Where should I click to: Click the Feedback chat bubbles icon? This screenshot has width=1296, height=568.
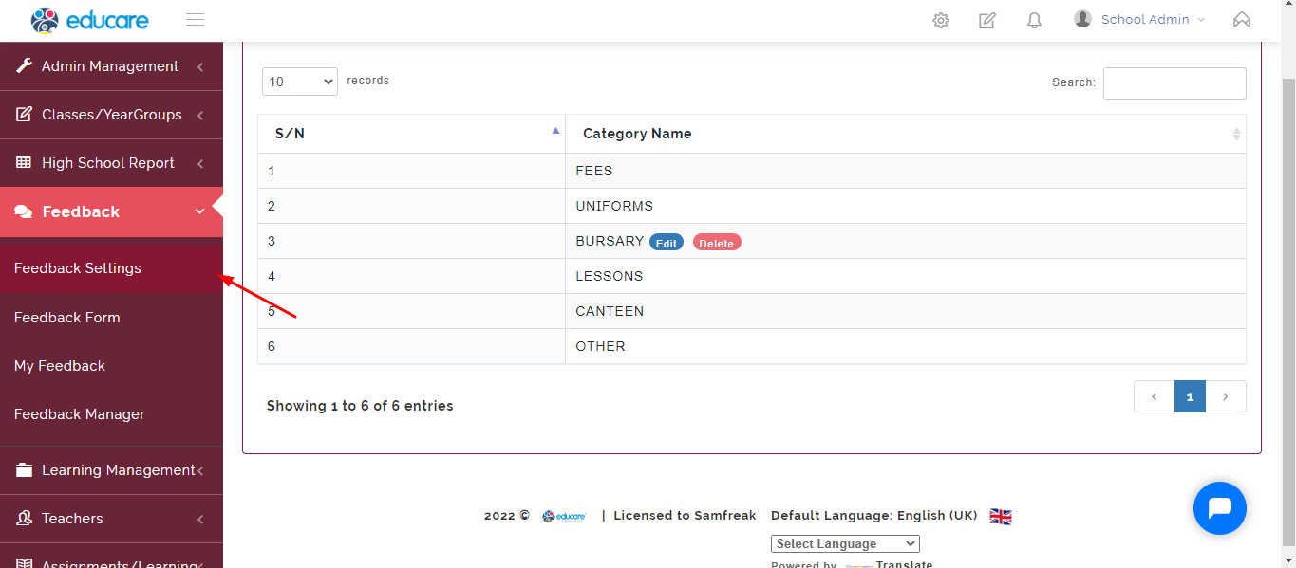pyautogui.click(x=24, y=212)
